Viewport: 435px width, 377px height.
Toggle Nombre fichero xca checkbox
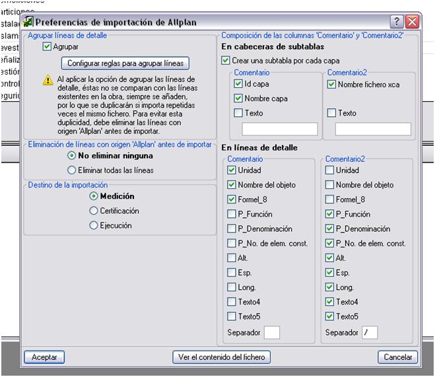point(331,85)
